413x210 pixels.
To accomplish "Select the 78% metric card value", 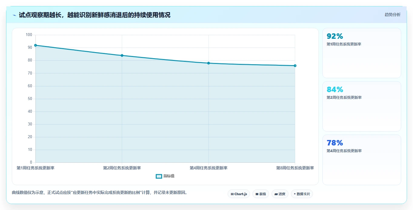I will [x=335, y=143].
